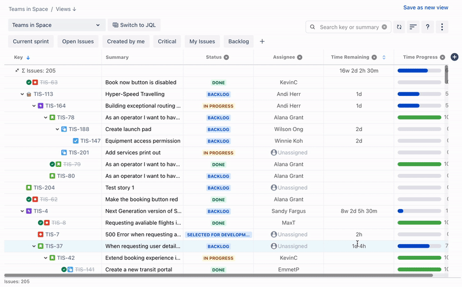462x287 pixels.
Task: Click the blue subtask icon of TIS-188
Action: pos(64,129)
